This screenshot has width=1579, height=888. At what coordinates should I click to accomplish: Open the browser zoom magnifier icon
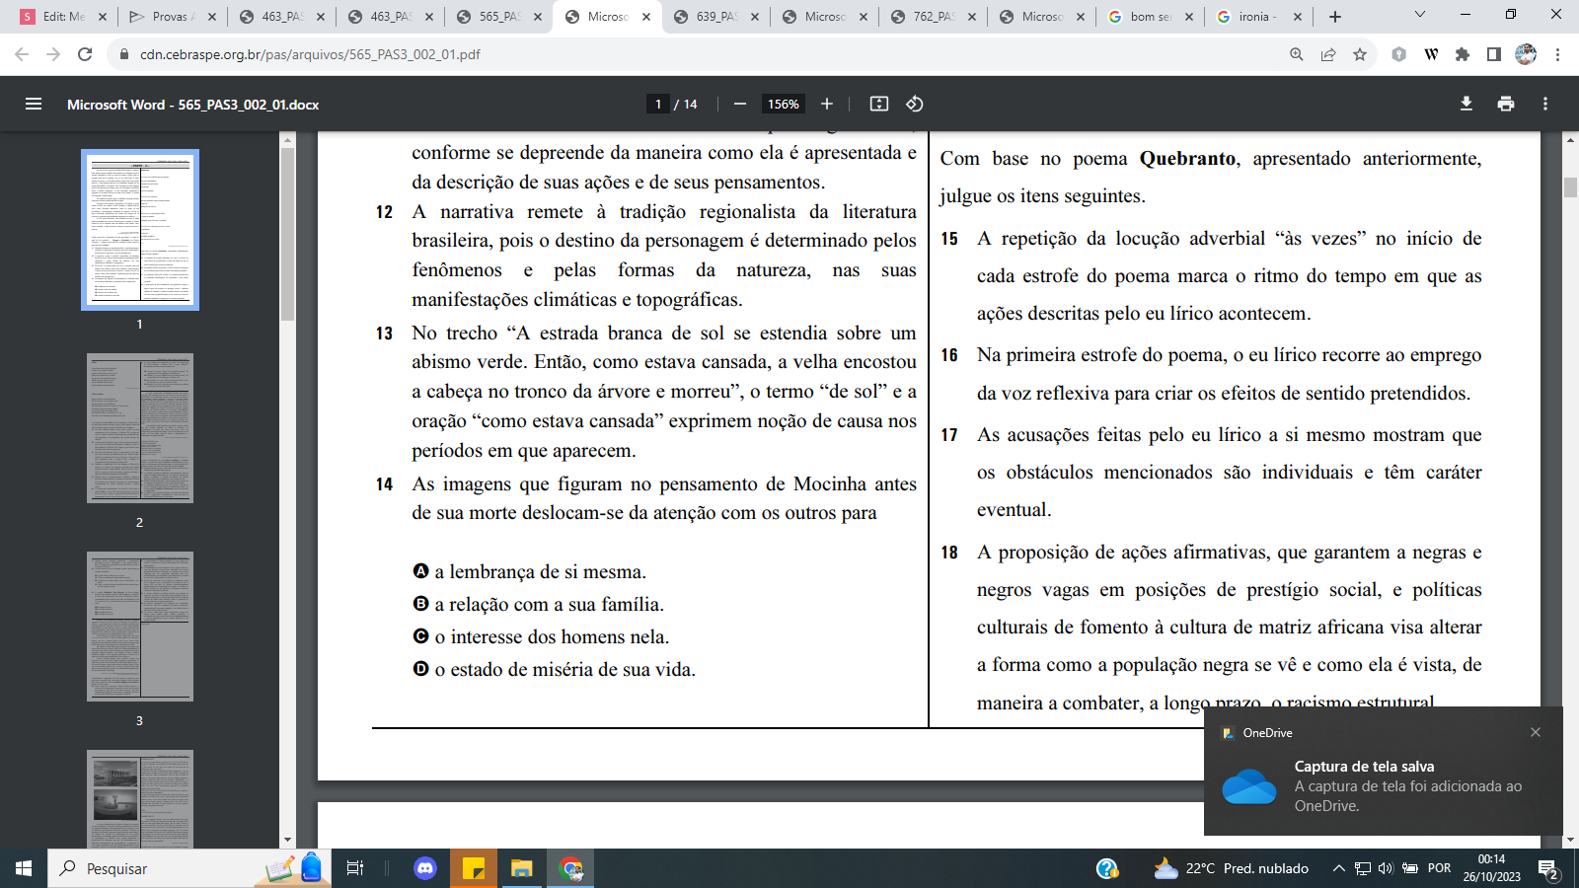tap(1297, 54)
